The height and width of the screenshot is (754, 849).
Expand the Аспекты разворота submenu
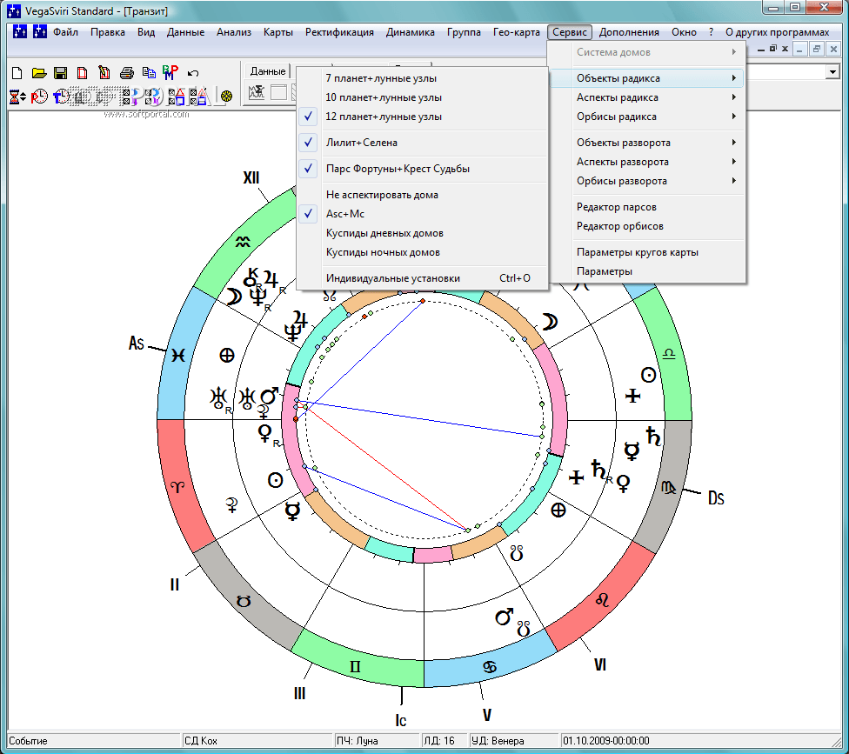(x=647, y=161)
